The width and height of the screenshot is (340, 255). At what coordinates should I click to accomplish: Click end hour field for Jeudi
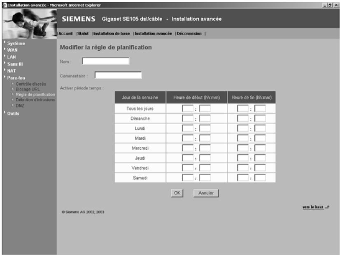(x=243, y=158)
